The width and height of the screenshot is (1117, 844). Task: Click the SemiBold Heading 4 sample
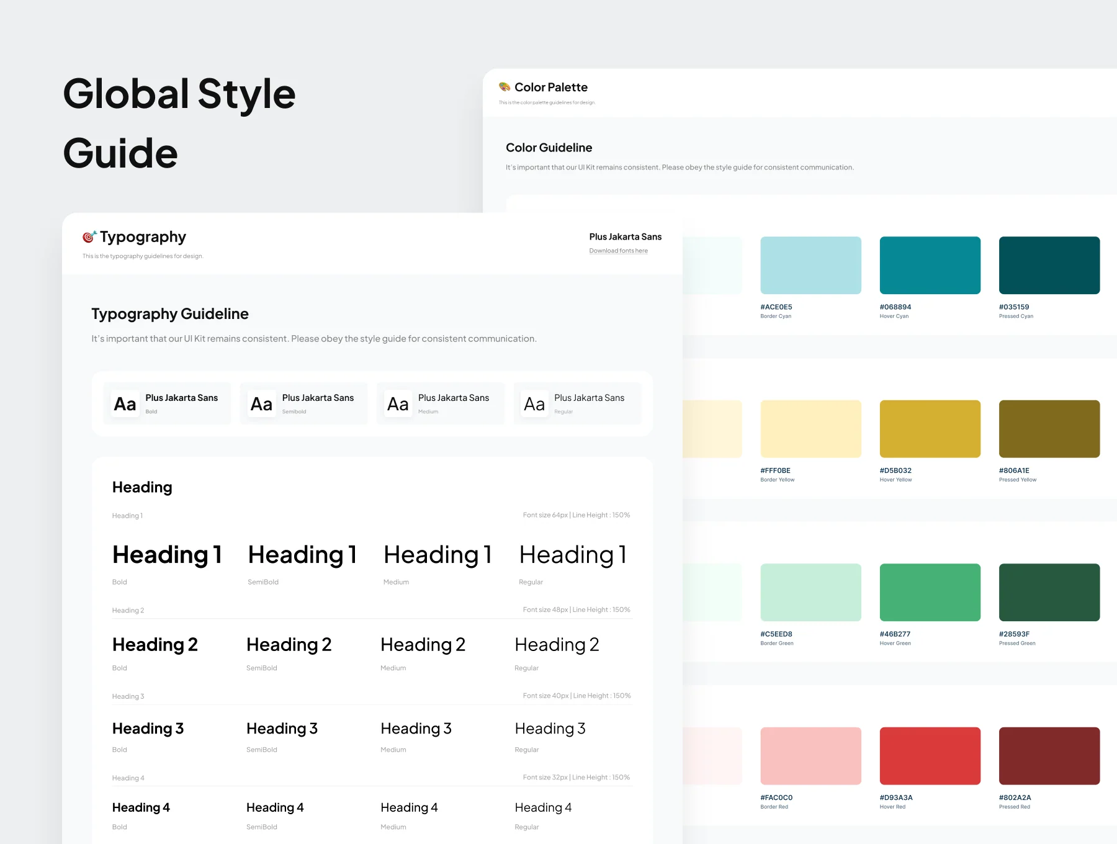point(275,807)
